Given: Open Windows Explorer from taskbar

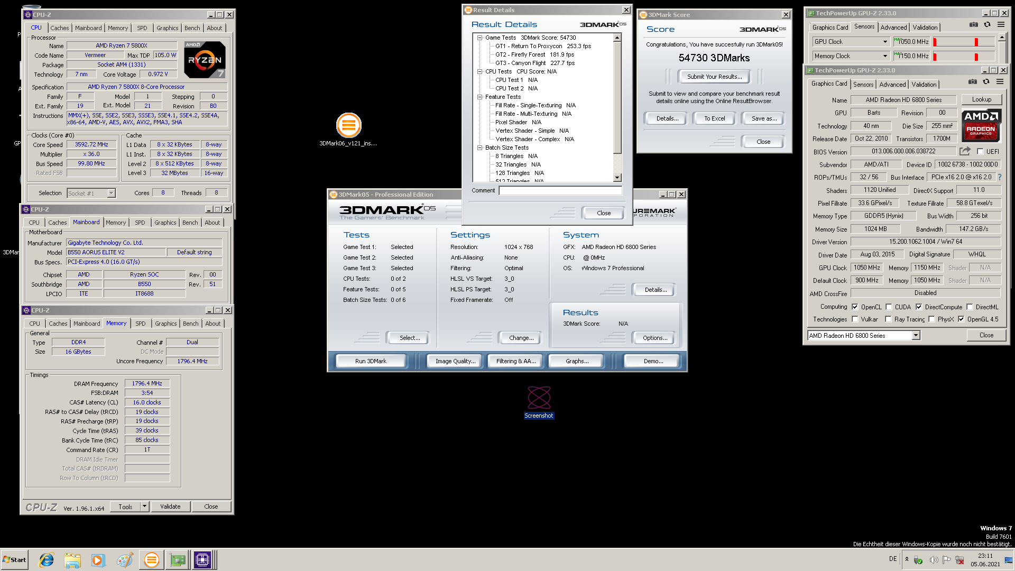Looking at the screenshot, I should pos(72,560).
